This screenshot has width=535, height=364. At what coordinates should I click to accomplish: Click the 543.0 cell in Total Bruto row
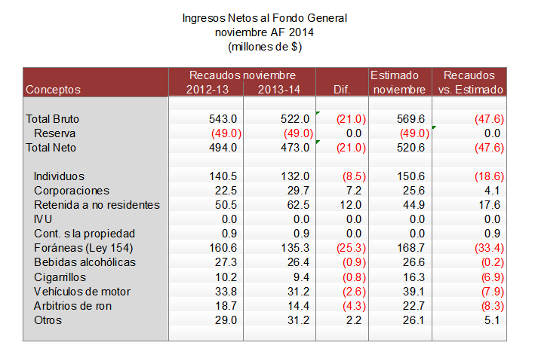pyautogui.click(x=223, y=119)
